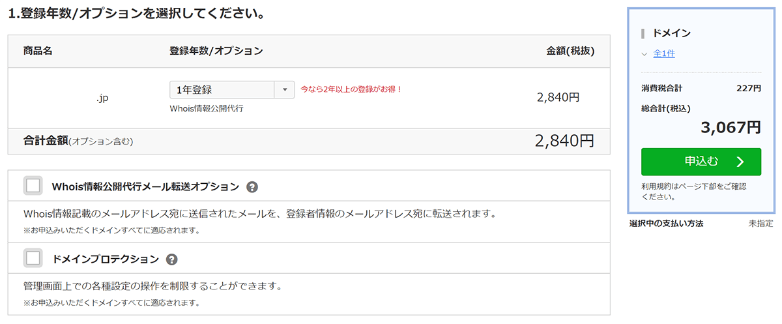782x324 pixels.
Task: Open the 全1件 domain list link
Action: (x=664, y=54)
